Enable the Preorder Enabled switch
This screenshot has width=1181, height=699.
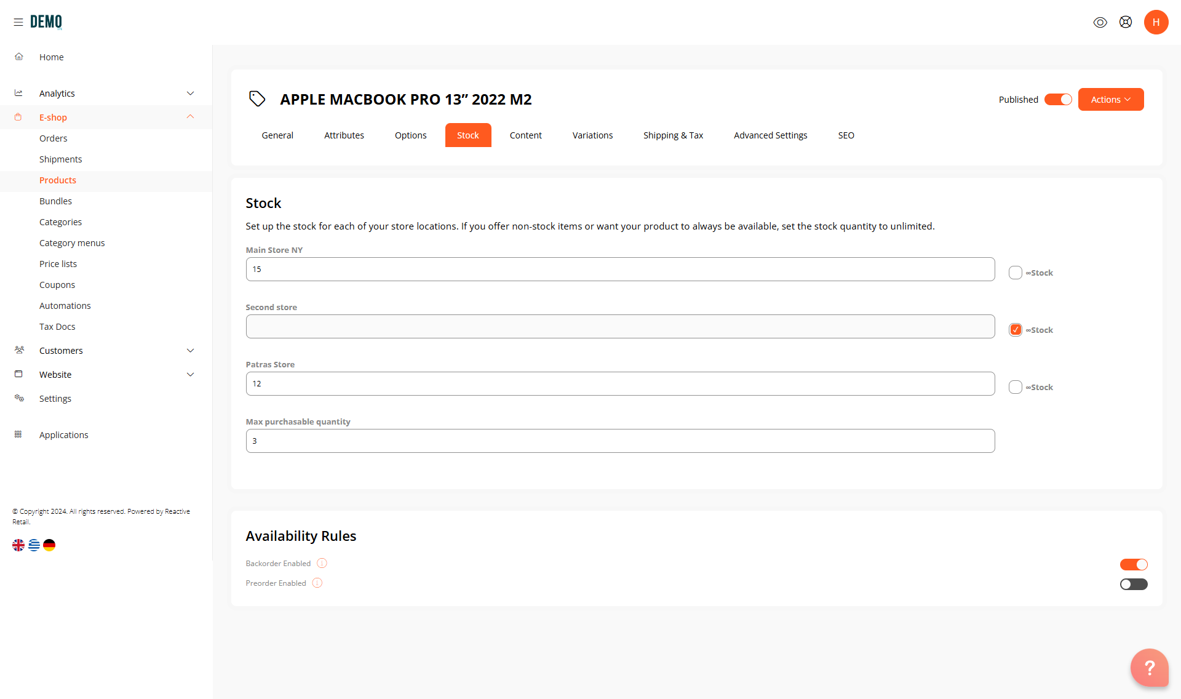coord(1134,584)
